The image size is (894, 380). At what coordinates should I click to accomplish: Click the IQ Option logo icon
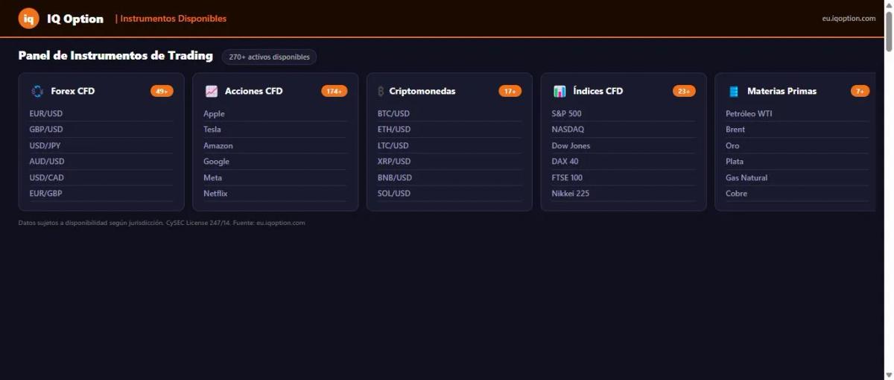click(29, 19)
